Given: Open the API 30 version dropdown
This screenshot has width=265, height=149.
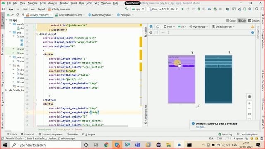Looking at the screenshot, I should tap(182, 26).
